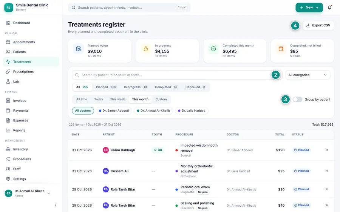Click the Planned value calendar icon

(x=78, y=49)
